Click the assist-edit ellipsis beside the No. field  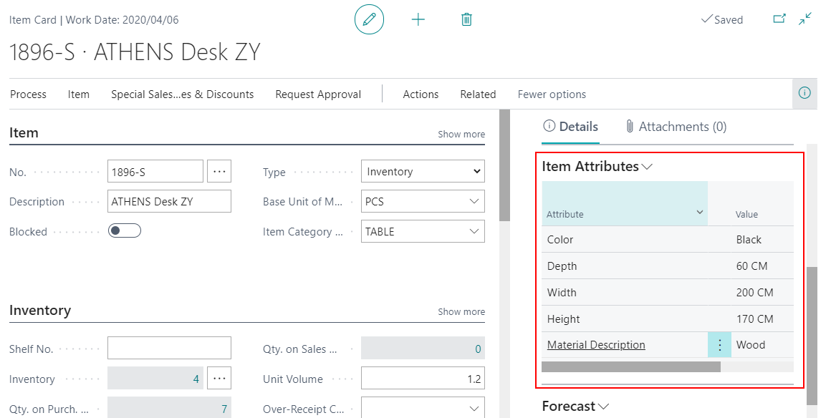[x=219, y=171]
